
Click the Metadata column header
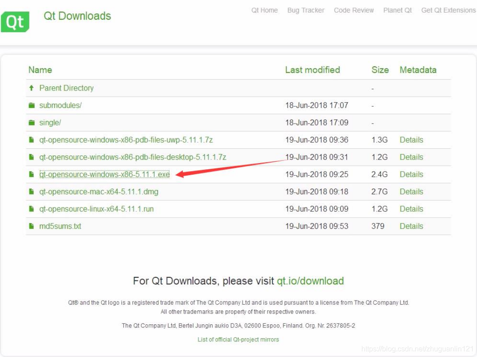(x=418, y=70)
